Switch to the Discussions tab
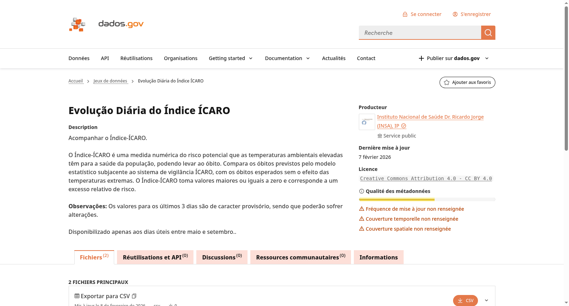Image resolution: width=569 pixels, height=306 pixels. (x=222, y=257)
